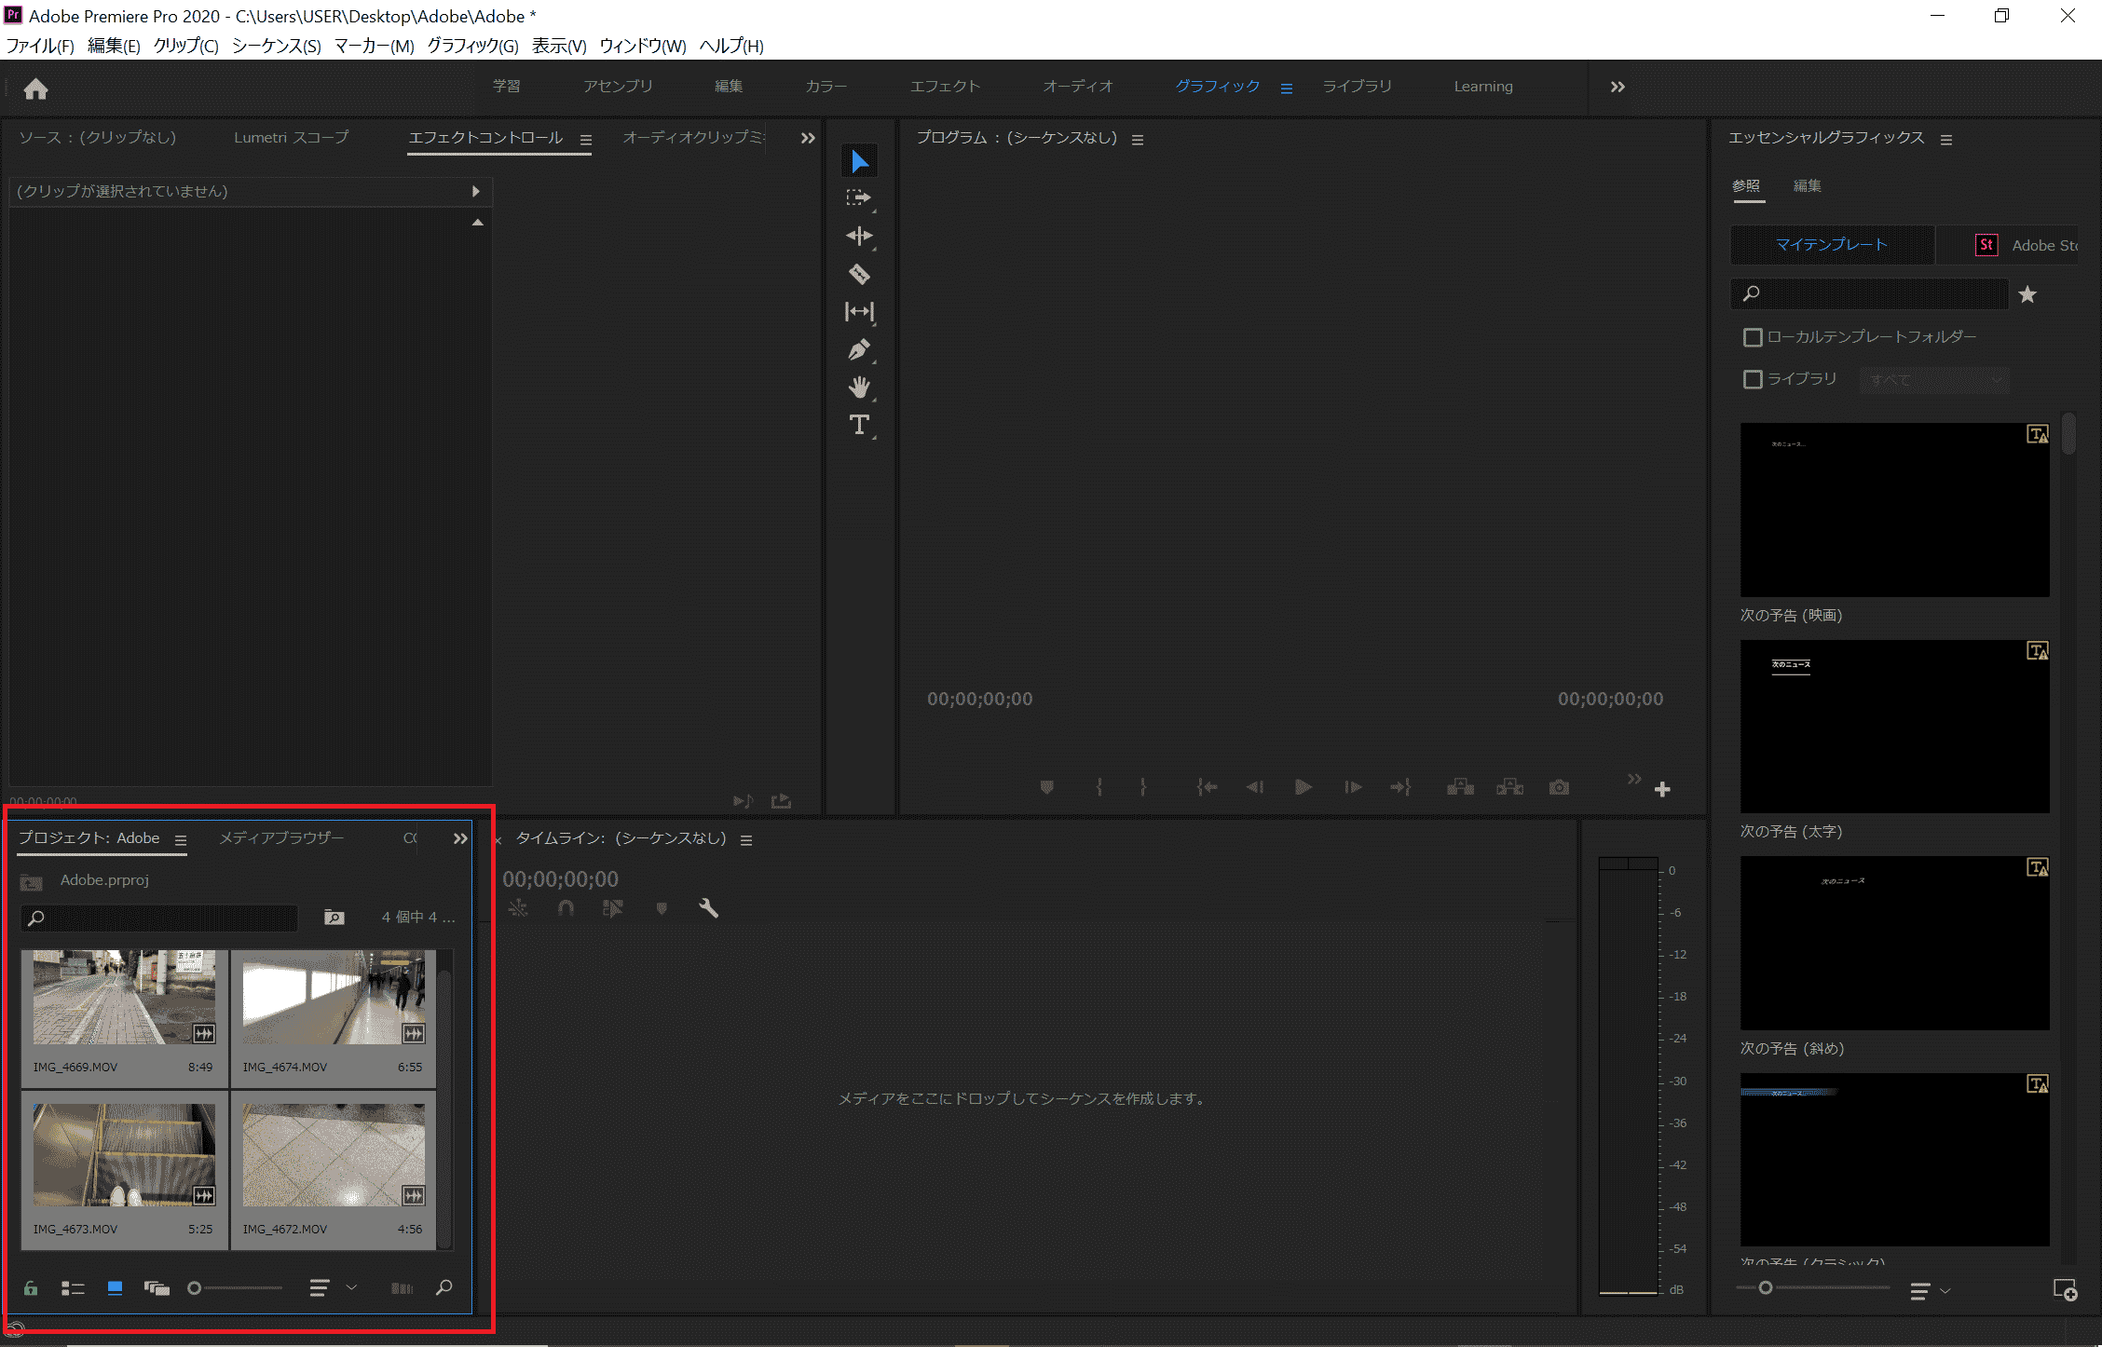Toggle timeline snap magnet icon
Viewport: 2102px width, 1347px height.
point(566,908)
